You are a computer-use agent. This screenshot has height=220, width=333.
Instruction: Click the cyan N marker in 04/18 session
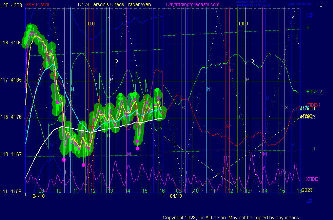coord(73,89)
